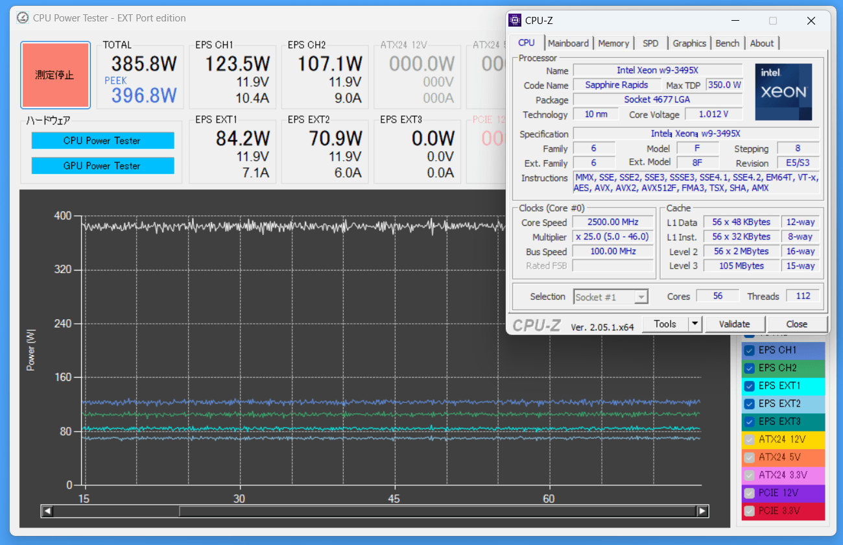Screen dimensions: 843x545
Task: Click the Core Speed 2500.00 MHz field
Action: [x=613, y=223]
